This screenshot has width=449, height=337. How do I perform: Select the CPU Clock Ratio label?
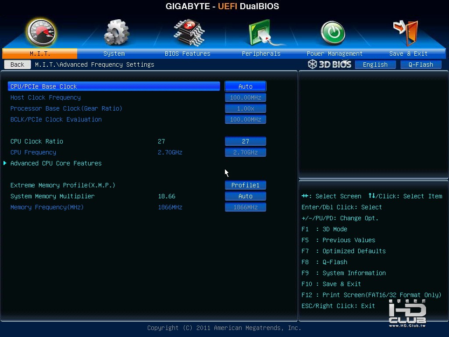click(37, 141)
